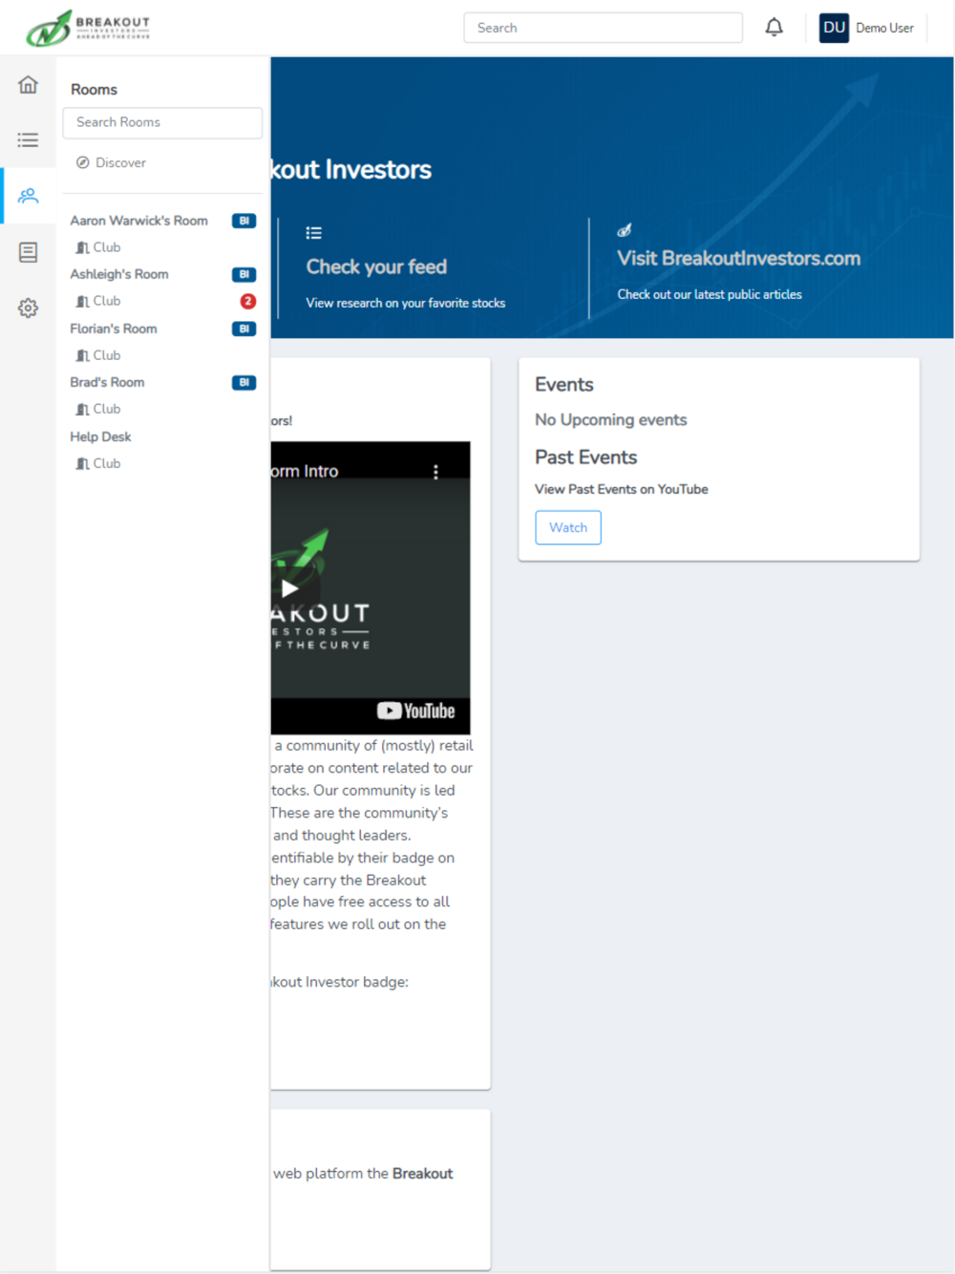This screenshot has width=955, height=1274.
Task: Click the Search Rooms input field
Action: [162, 122]
